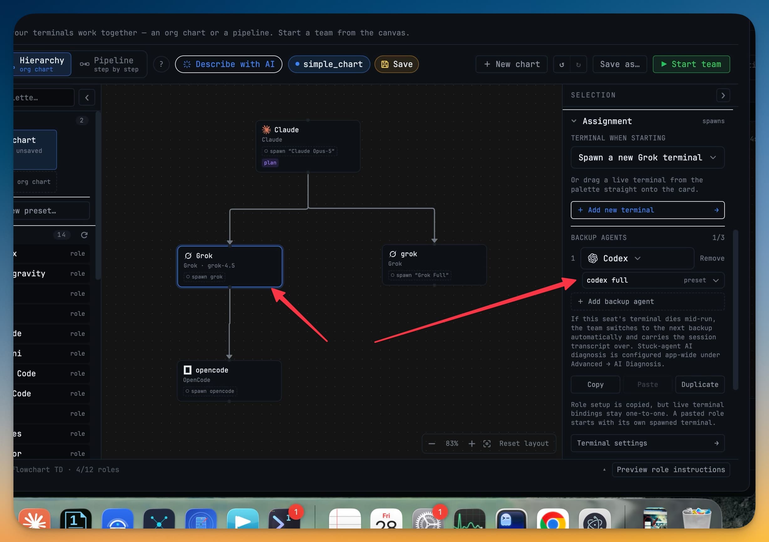Click Describe with AI

pos(229,64)
